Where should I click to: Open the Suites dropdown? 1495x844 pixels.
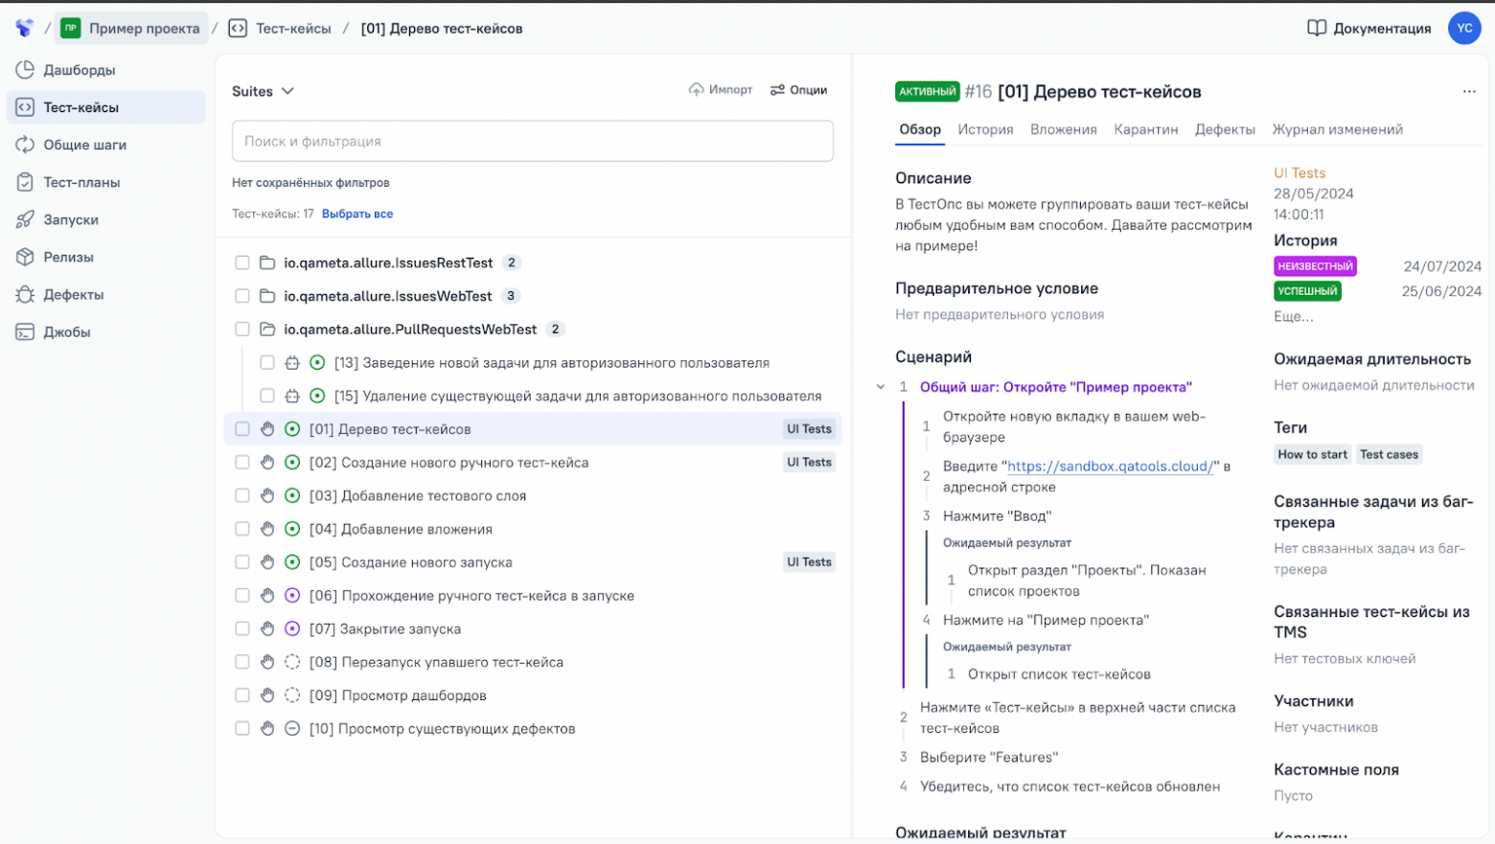[x=263, y=91]
